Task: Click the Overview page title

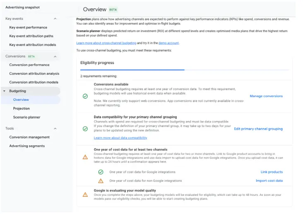Action: tap(95, 10)
